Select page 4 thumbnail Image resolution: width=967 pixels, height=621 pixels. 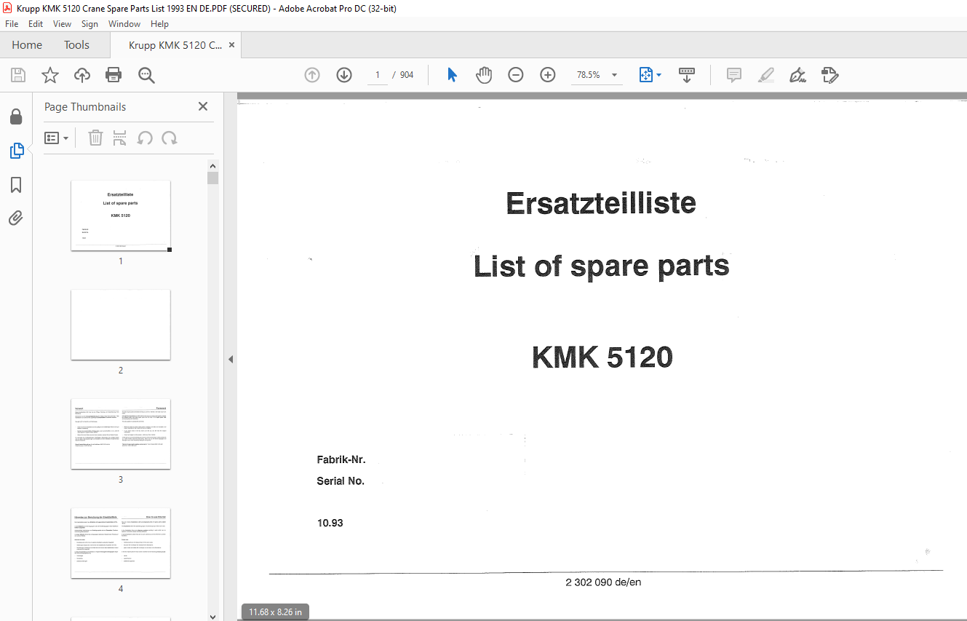[x=121, y=543]
